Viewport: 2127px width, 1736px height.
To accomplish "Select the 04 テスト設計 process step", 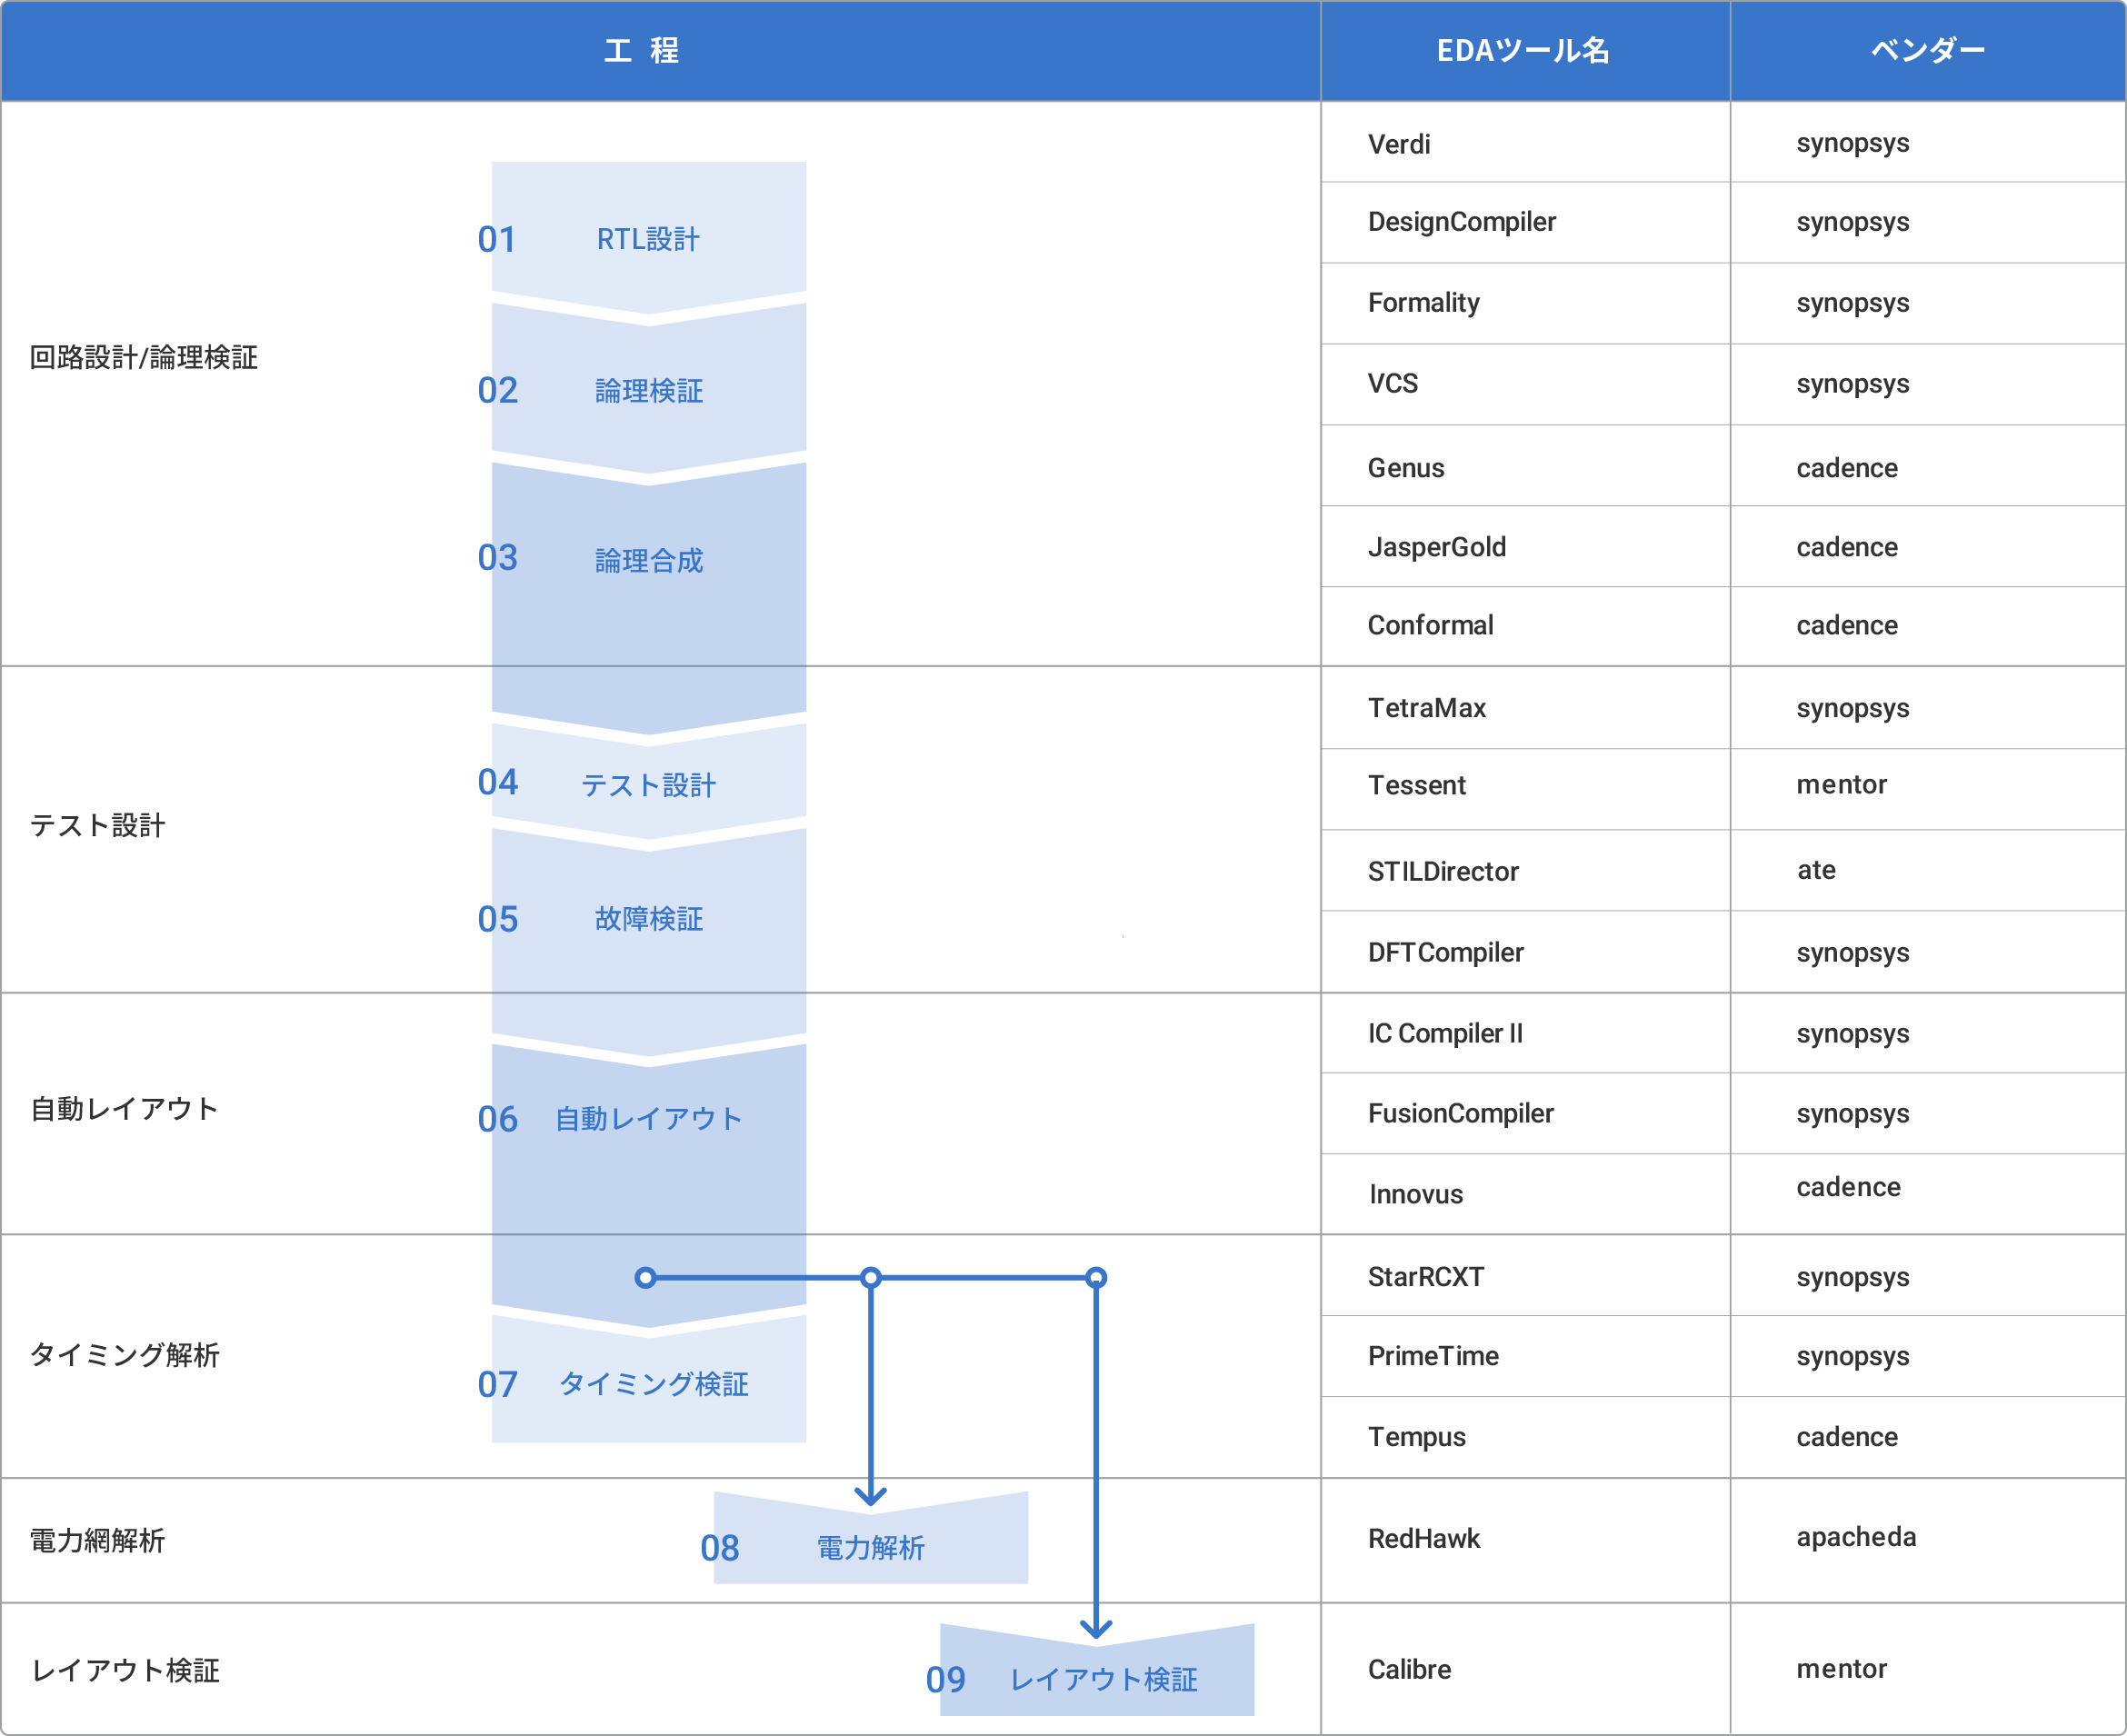I will coord(646,785).
